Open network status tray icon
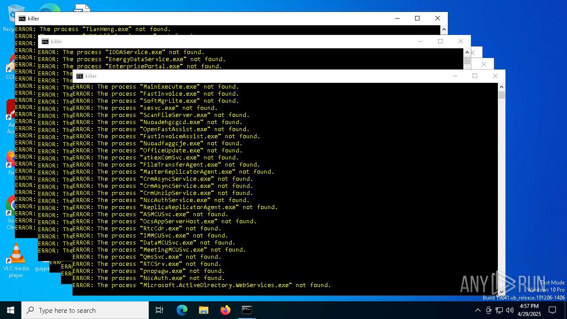Screen dimensions: 567x319 [x=499, y=310]
